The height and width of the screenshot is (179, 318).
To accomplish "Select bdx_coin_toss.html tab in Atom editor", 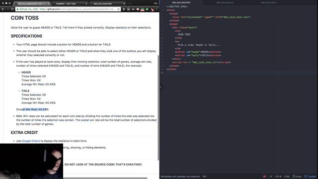I will click(181, 2).
